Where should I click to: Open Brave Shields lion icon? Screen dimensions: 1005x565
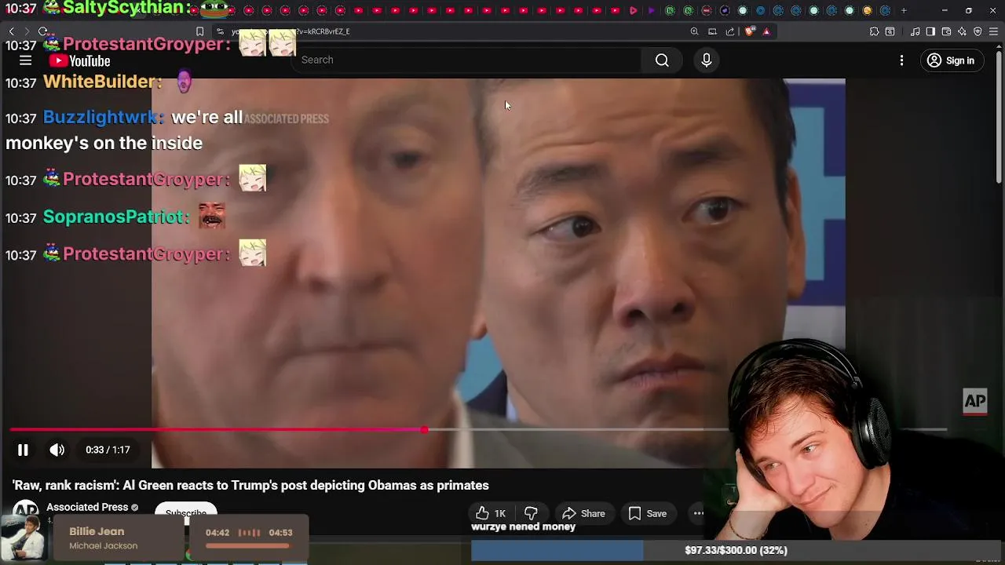tap(749, 31)
